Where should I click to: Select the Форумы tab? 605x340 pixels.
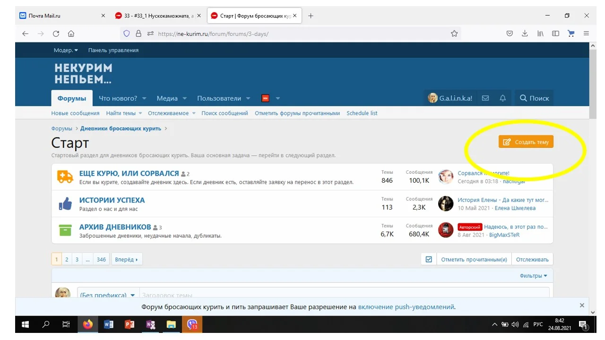[x=71, y=98]
